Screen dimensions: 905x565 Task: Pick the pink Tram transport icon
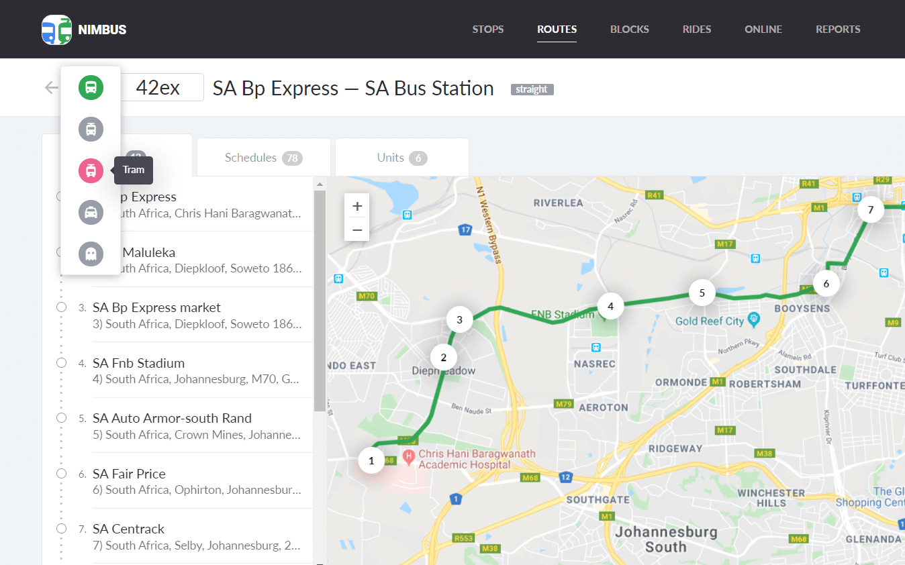tap(91, 170)
